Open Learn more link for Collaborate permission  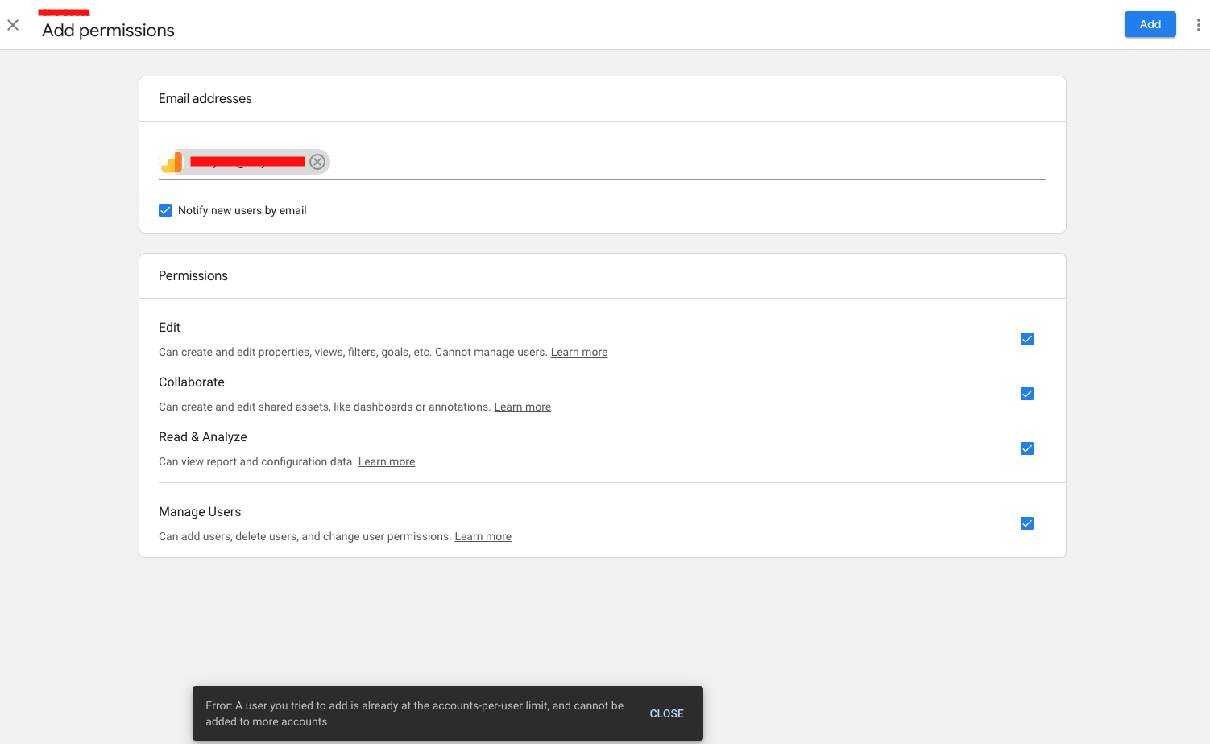click(522, 407)
